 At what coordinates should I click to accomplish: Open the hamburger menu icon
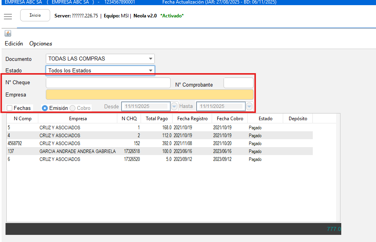(8, 16)
